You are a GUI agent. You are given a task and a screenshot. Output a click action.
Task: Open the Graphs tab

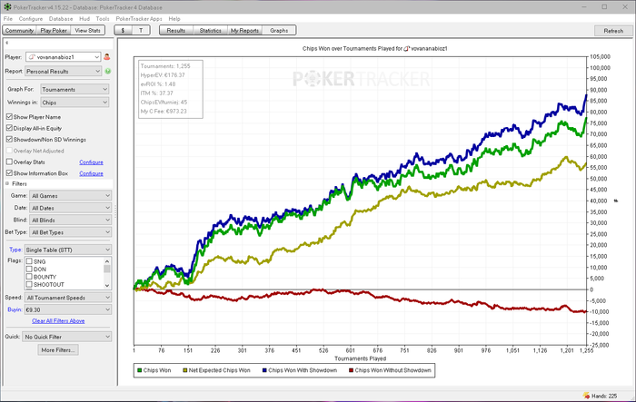point(279,30)
